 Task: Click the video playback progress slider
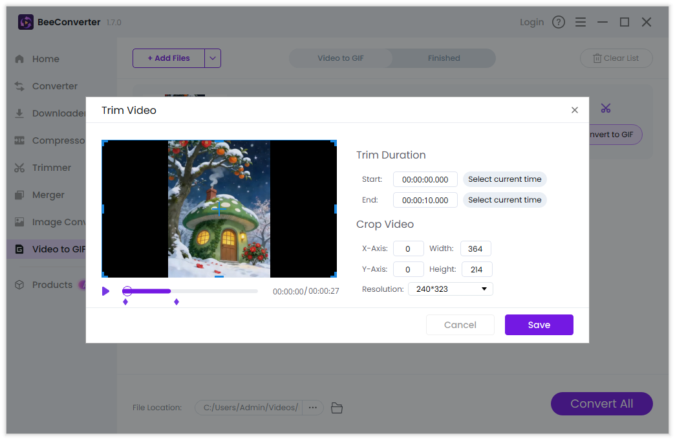193,291
